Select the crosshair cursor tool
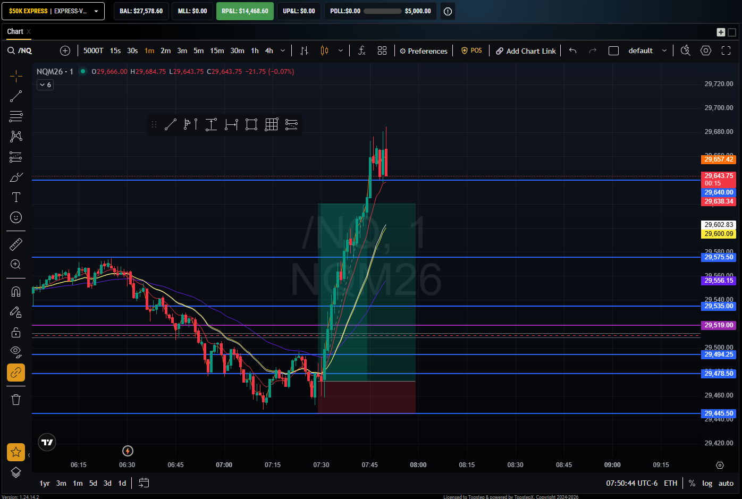Viewport: 742px width, 499px height. 16,76
